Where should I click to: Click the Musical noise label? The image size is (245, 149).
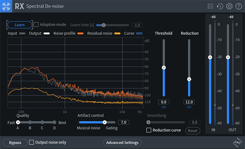pos(89,128)
